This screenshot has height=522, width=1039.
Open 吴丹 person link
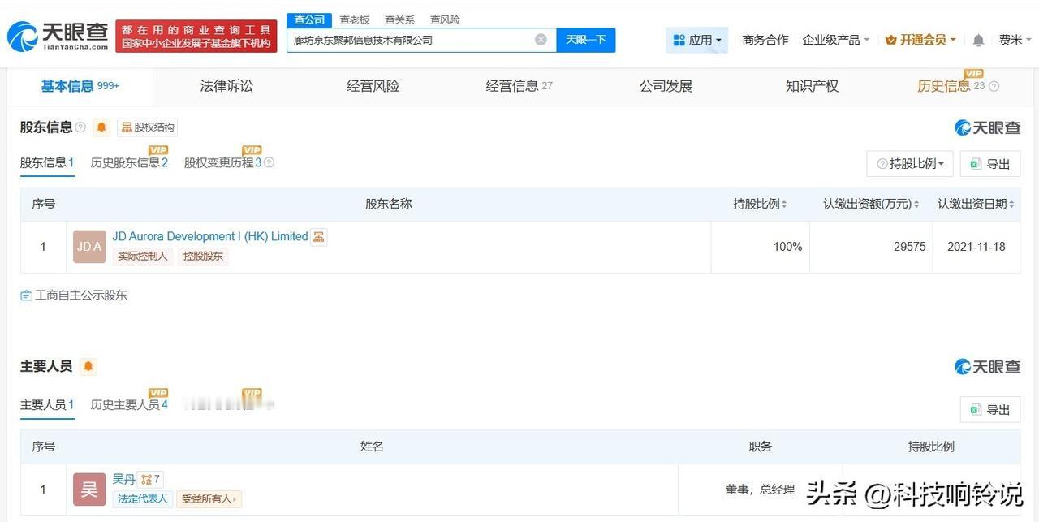coord(123,479)
